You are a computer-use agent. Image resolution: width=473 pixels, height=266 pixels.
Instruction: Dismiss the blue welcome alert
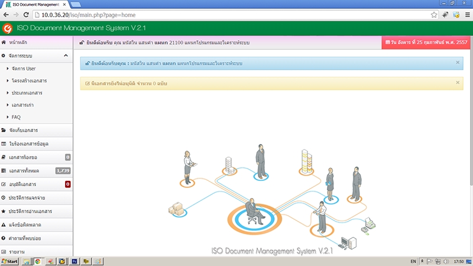coord(458,63)
